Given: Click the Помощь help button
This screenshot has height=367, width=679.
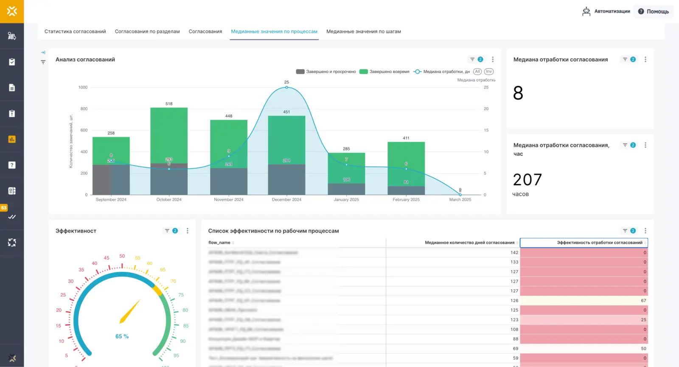Looking at the screenshot, I should [654, 11].
